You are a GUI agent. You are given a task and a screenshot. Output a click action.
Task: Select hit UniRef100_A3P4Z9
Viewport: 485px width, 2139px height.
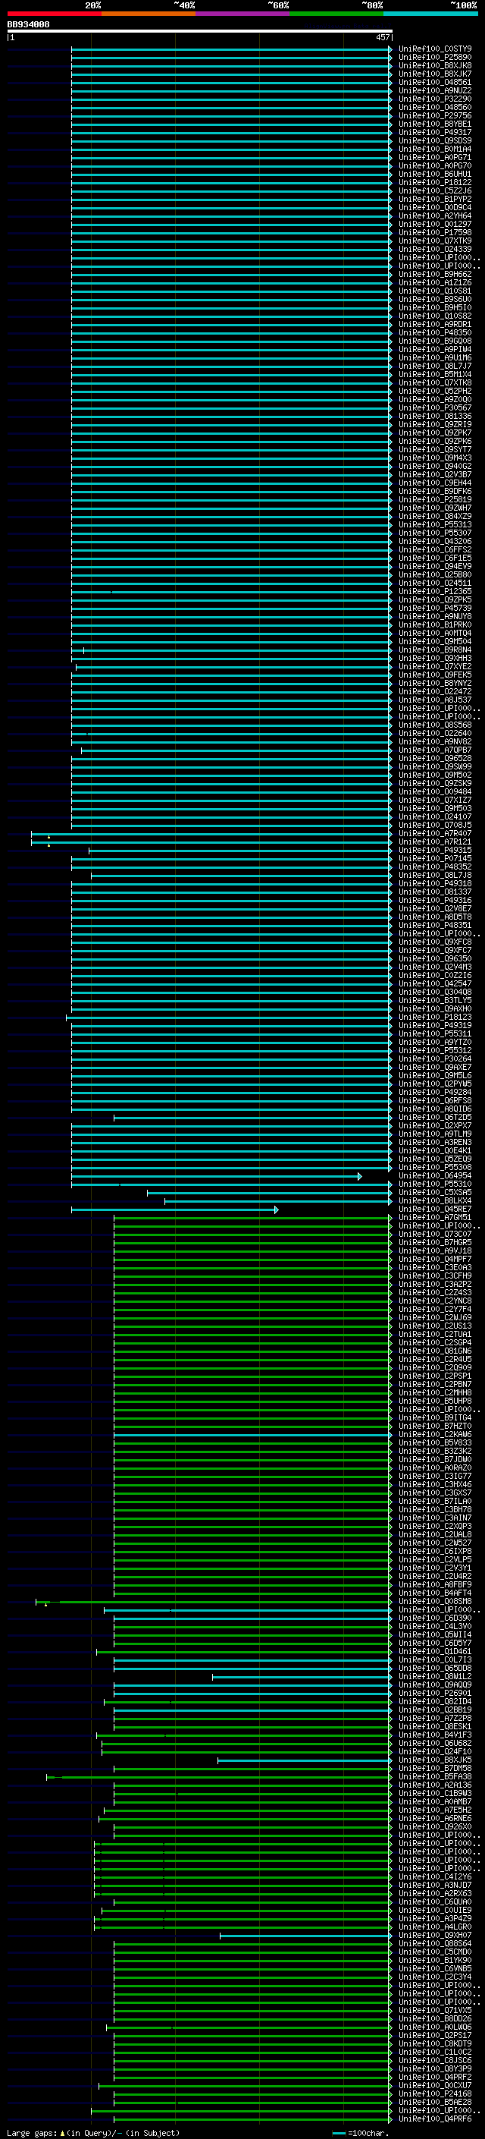(x=435, y=1919)
